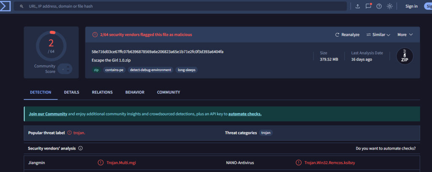This screenshot has width=432, height=172.
Task: Switch to the RELATIONS tab
Action: (102, 92)
